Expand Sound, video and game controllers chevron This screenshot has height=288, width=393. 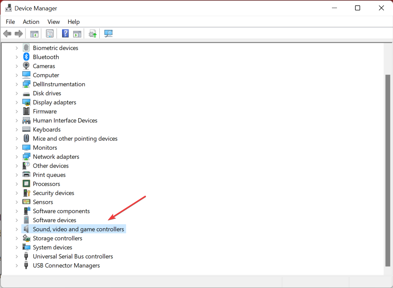pyautogui.click(x=16, y=229)
